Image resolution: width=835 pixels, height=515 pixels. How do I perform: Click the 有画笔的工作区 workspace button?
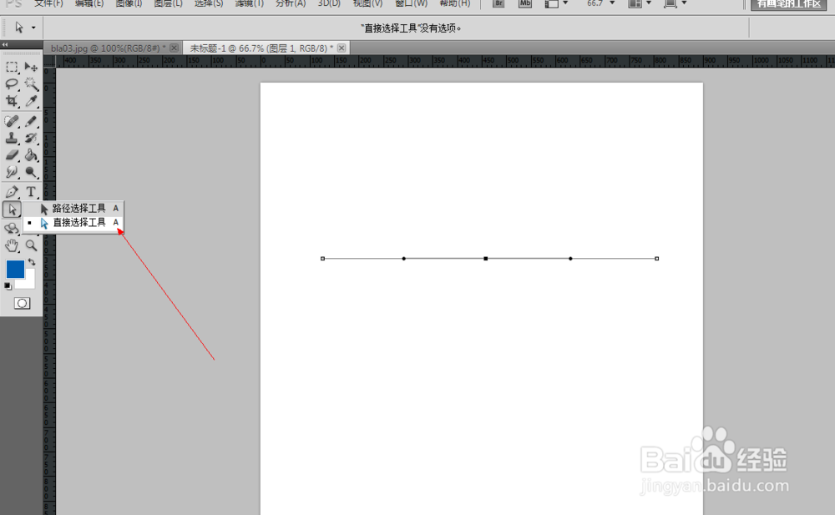[789, 4]
